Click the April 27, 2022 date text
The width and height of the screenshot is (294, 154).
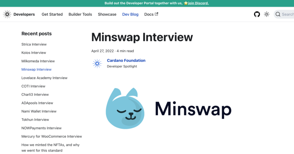[103, 51]
